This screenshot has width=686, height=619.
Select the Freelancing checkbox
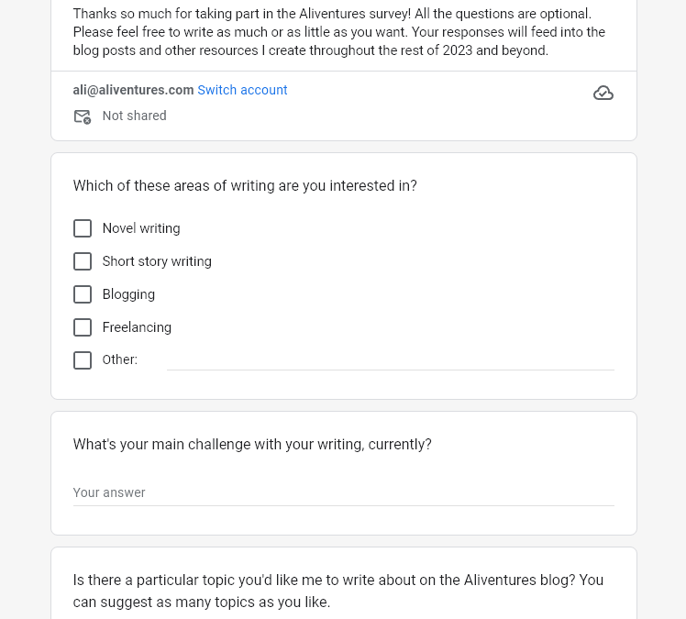(x=83, y=327)
